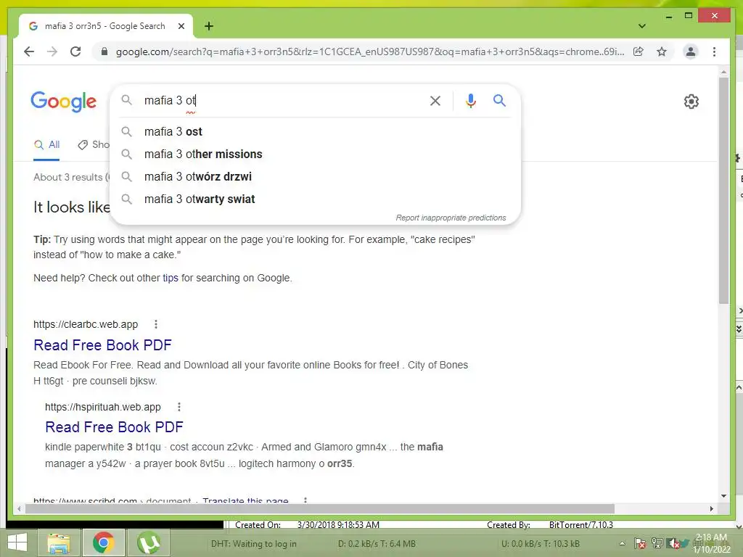Click the scroll down arrow of page
Screen dimensions: 743x557
pos(723,496)
